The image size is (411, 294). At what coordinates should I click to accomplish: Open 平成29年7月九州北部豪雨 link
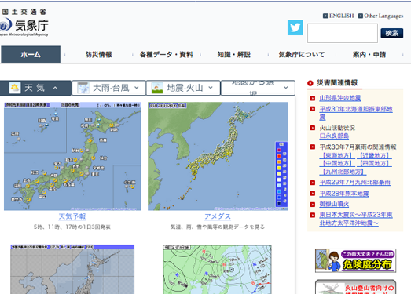point(354,183)
